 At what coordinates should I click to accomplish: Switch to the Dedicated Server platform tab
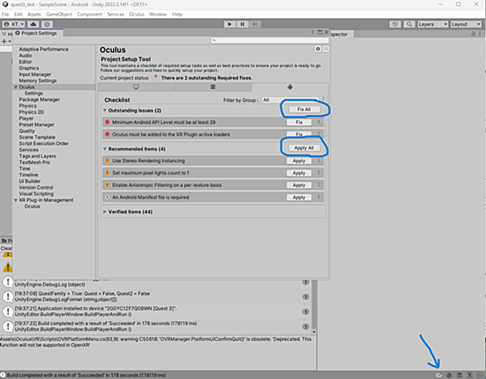coord(213,87)
